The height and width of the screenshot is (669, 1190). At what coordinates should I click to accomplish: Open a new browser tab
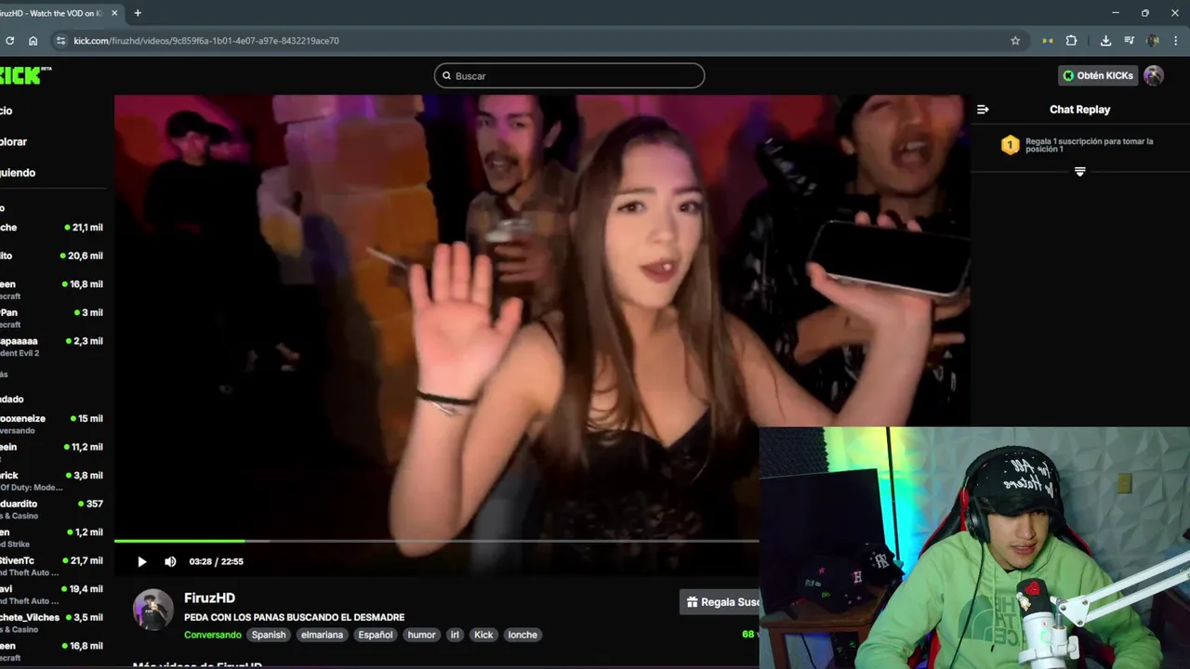point(138,13)
